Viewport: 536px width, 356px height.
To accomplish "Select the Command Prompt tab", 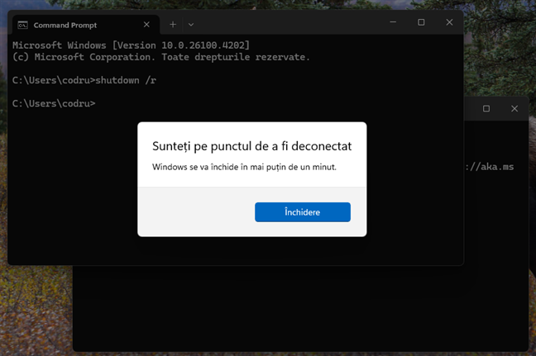I will [x=86, y=25].
